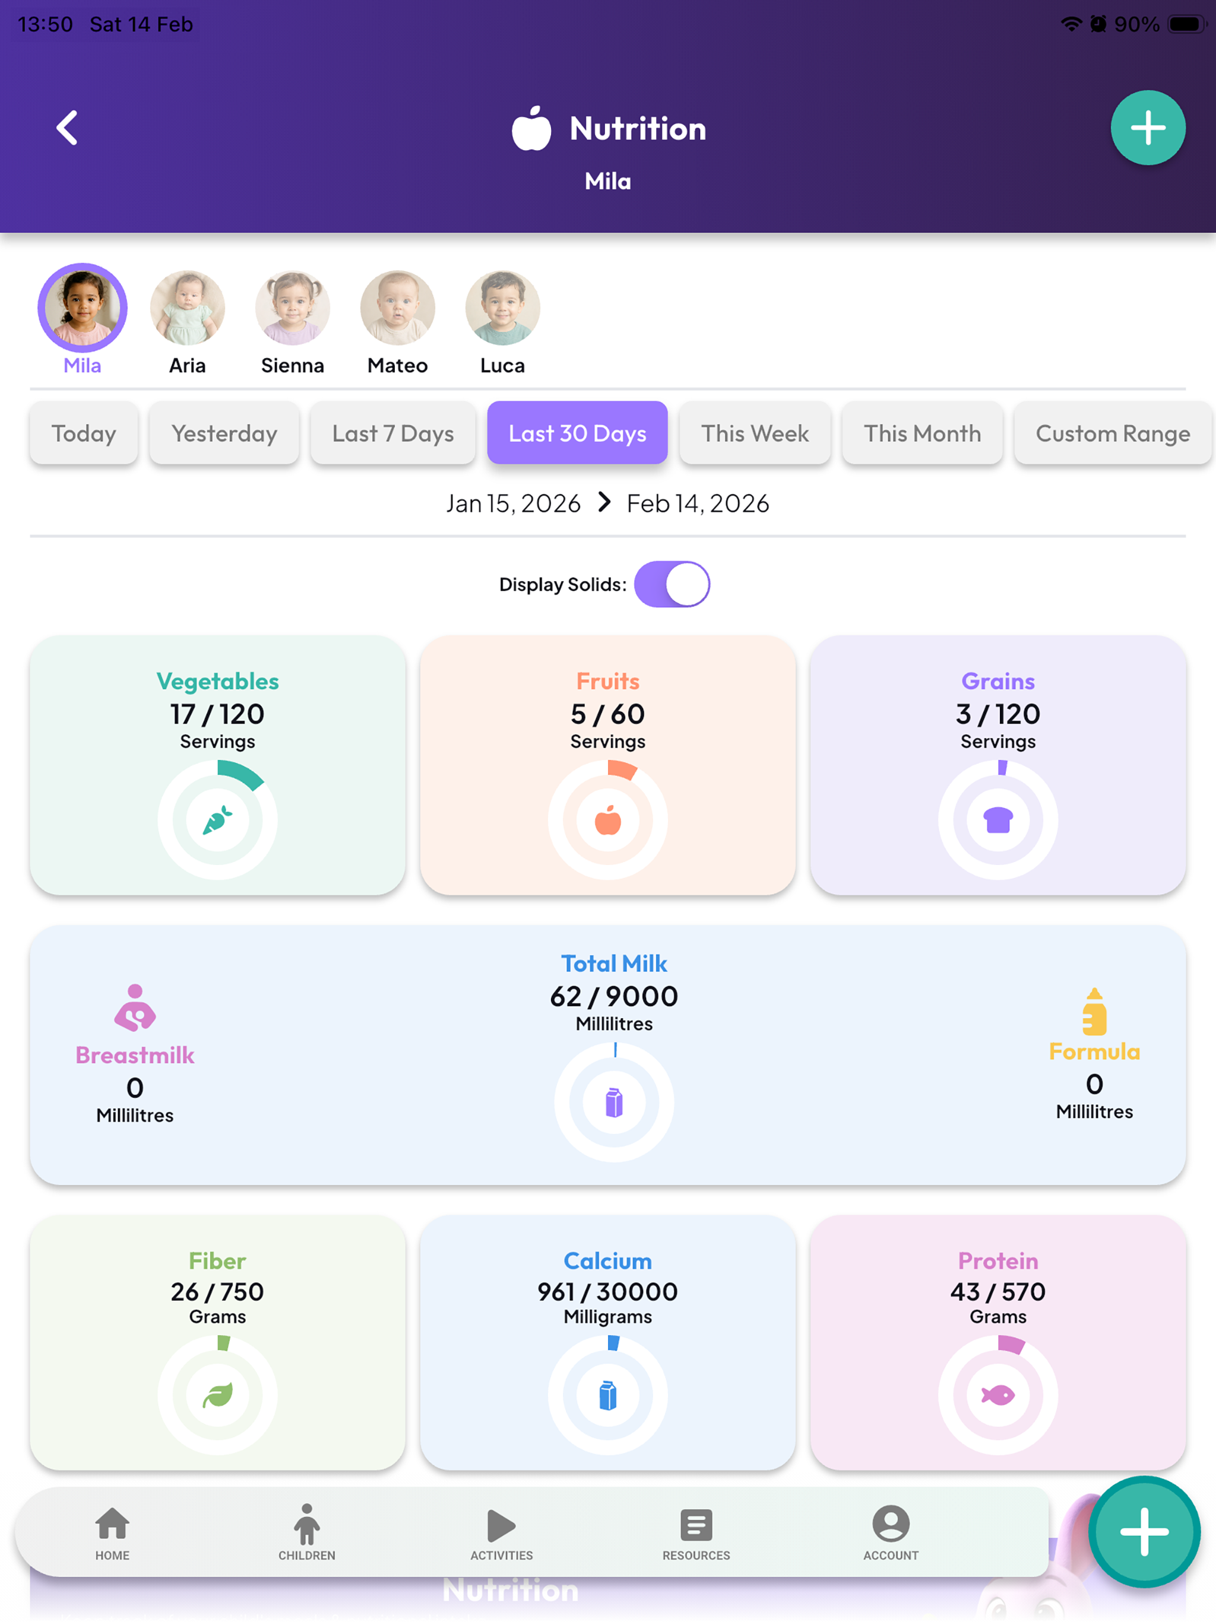Tap the Fruits apple icon
The image size is (1216, 1622).
(x=608, y=820)
